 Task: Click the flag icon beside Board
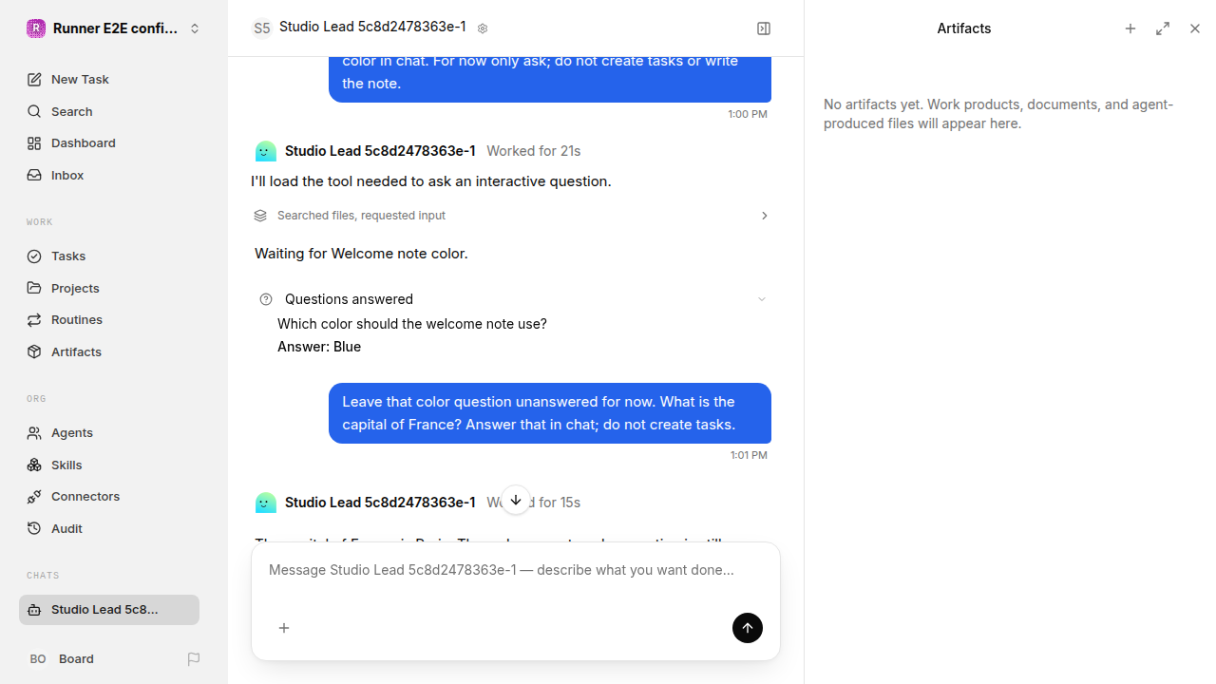pos(194,658)
